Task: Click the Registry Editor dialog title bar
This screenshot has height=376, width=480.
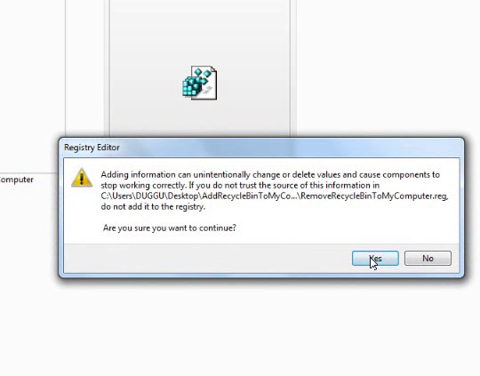Action: pyautogui.click(x=261, y=148)
